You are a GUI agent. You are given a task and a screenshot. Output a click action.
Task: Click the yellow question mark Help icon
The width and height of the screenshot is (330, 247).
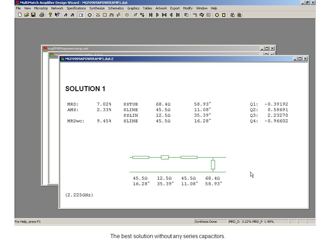pyautogui.click(x=50, y=15)
